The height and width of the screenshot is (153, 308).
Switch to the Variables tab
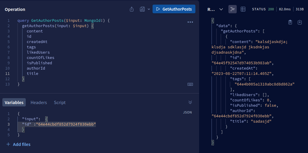click(14, 102)
